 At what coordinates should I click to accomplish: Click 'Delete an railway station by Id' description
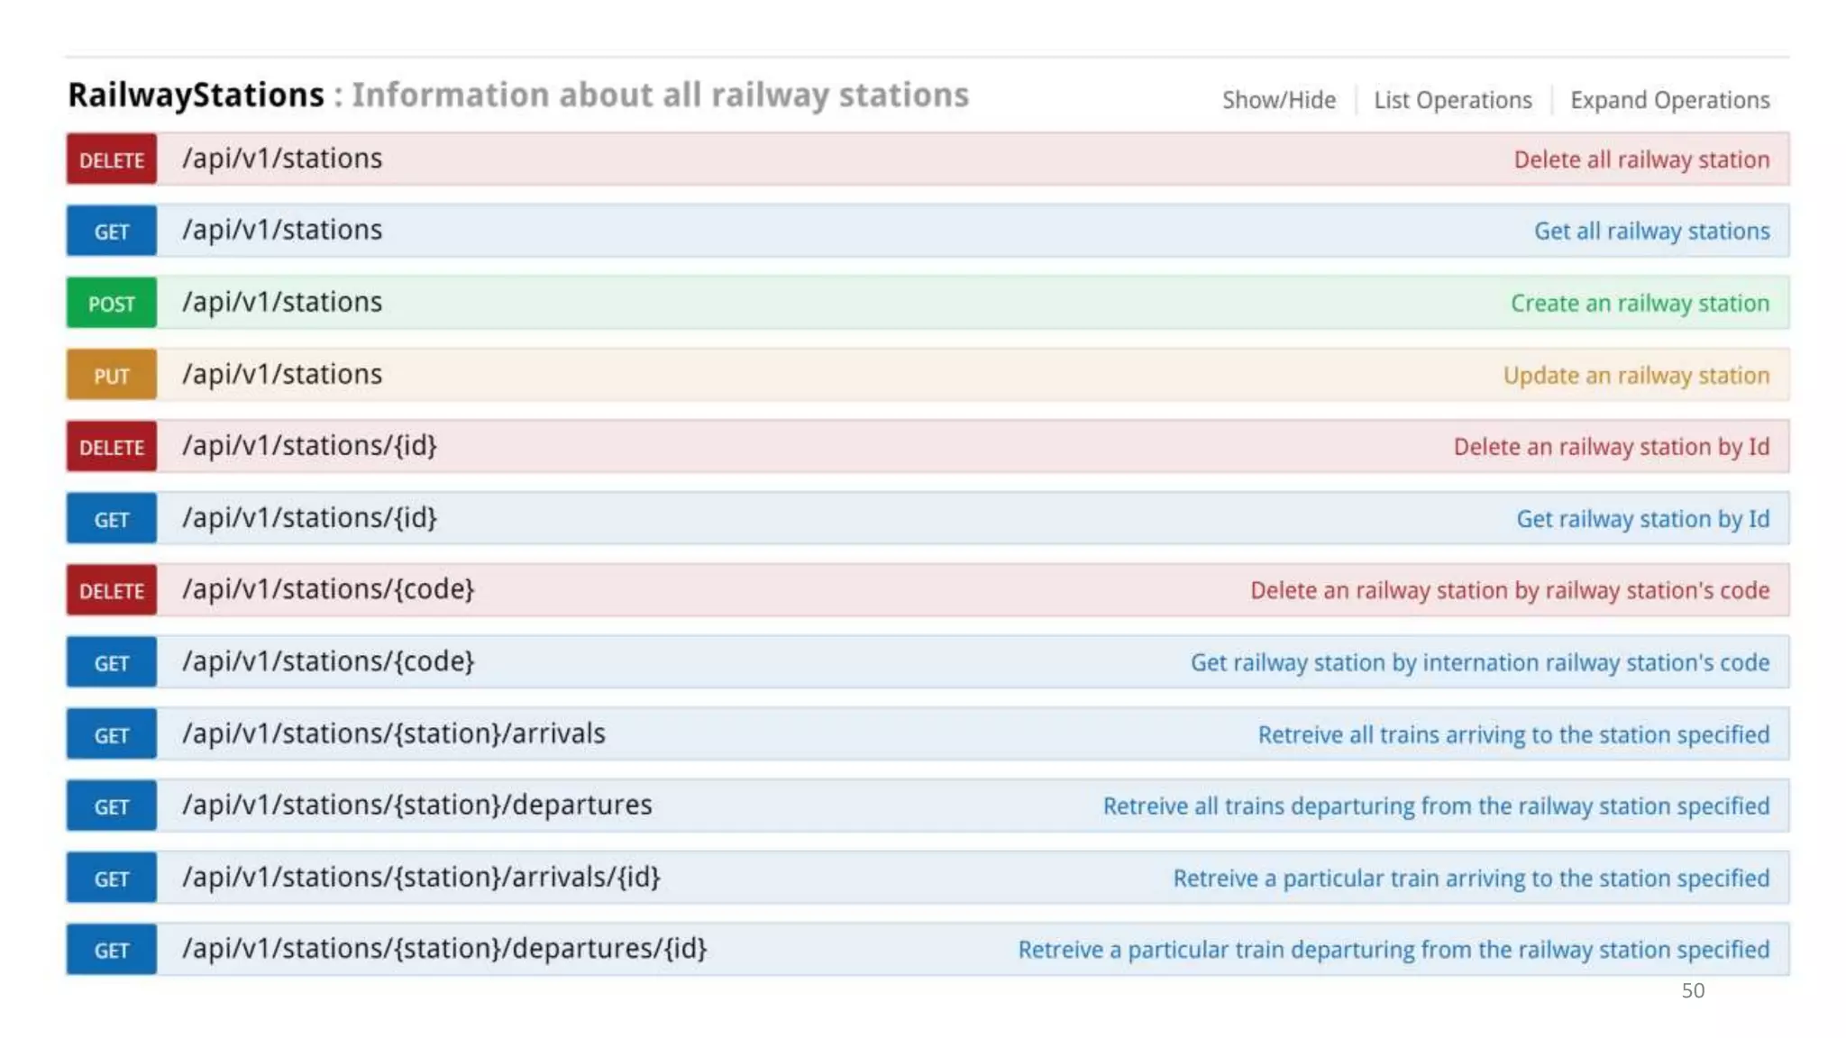(1611, 447)
